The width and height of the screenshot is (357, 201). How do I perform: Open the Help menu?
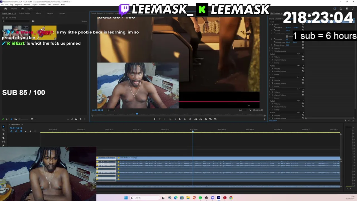[63, 5]
